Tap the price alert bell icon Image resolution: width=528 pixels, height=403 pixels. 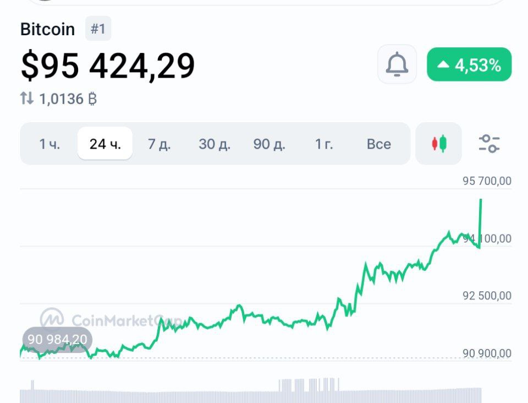click(397, 65)
